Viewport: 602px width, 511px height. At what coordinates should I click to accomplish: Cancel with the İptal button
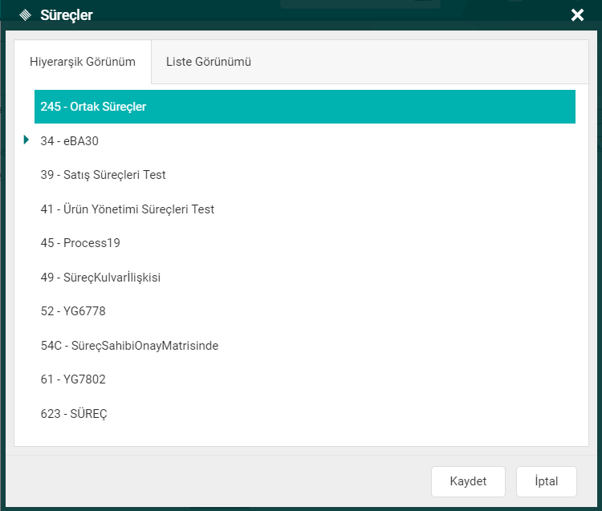pyautogui.click(x=546, y=481)
